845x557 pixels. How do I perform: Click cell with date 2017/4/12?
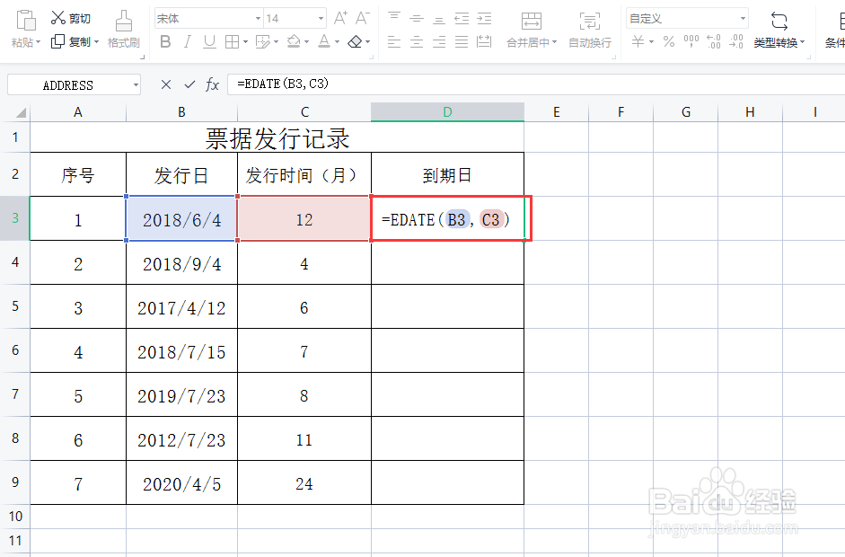[181, 307]
